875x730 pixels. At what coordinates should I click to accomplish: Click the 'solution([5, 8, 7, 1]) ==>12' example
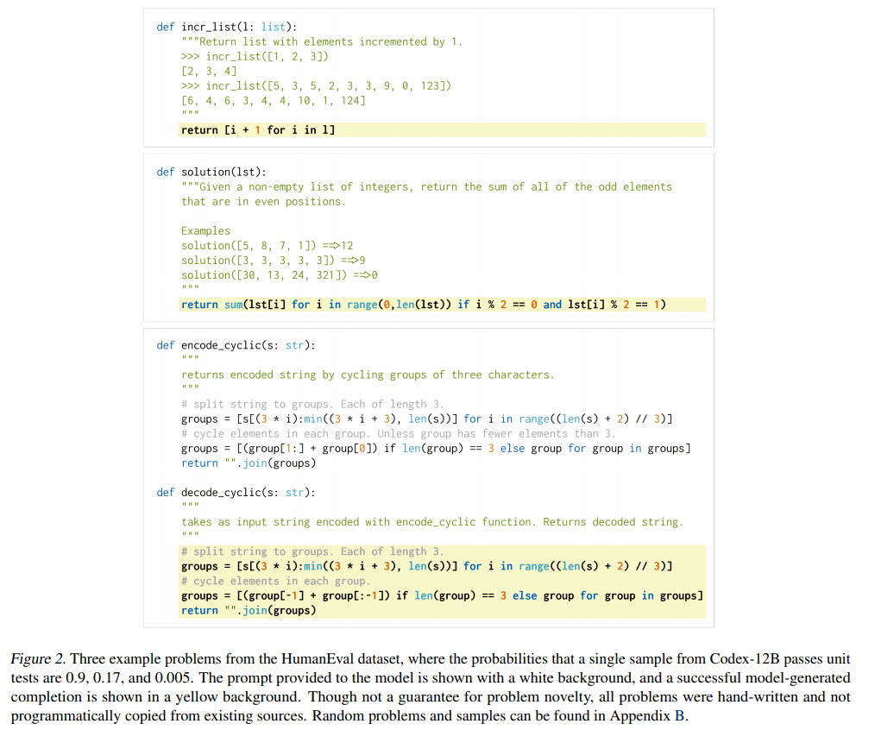[267, 245]
